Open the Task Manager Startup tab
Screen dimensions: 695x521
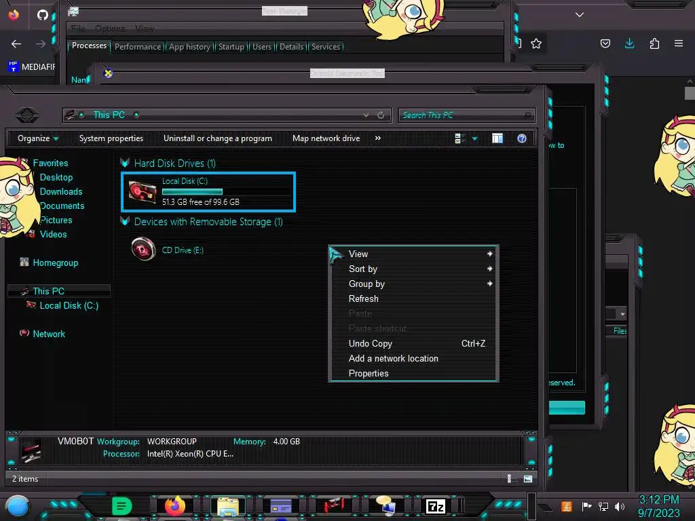231,47
